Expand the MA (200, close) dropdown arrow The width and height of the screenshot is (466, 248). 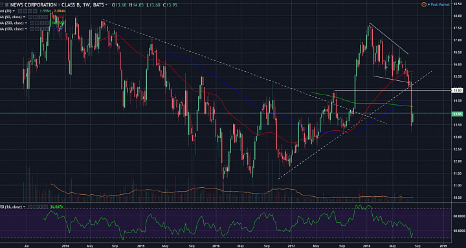pyautogui.click(x=26, y=23)
